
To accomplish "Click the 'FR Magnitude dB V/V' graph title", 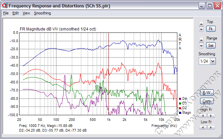I will click(x=58, y=29).
